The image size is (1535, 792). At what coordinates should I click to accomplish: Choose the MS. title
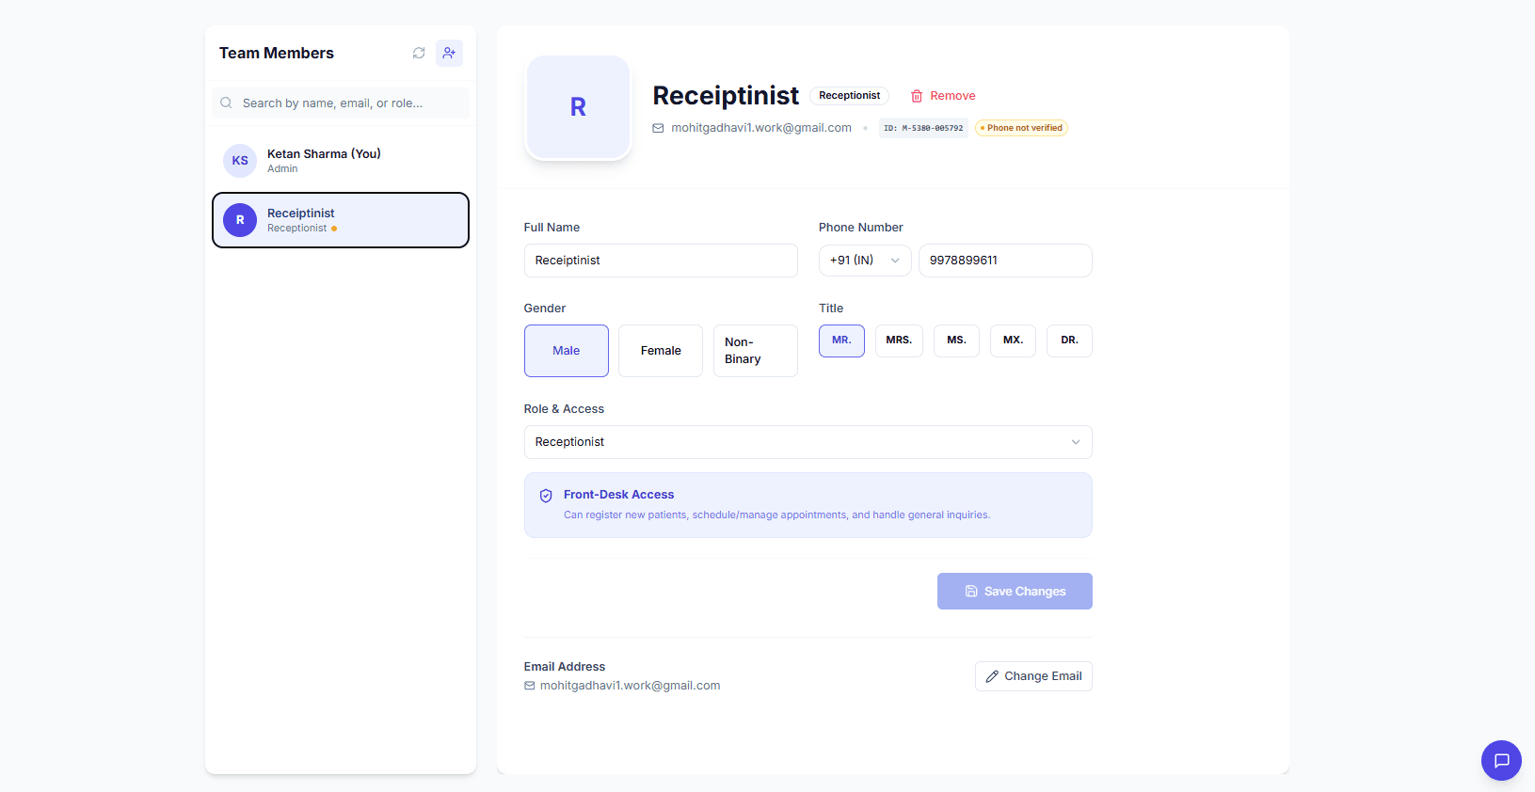pos(956,341)
